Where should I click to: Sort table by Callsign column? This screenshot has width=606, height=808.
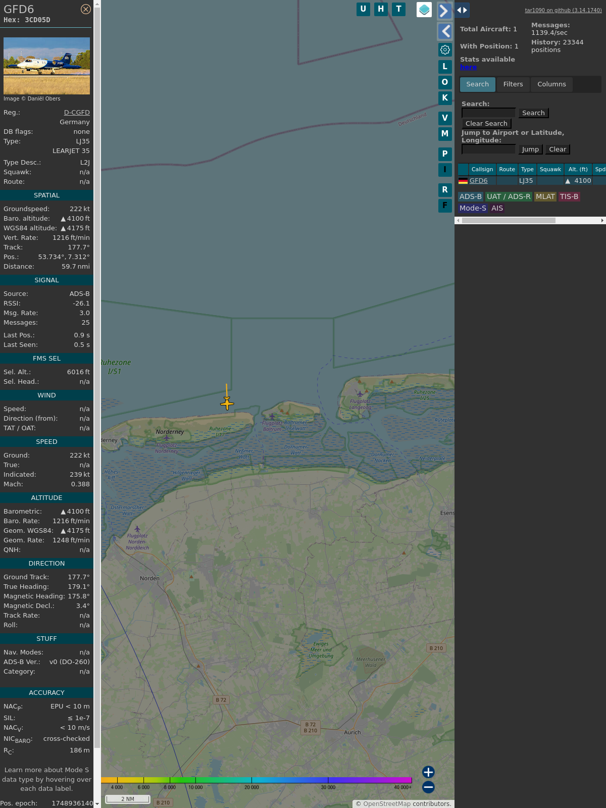(x=482, y=170)
